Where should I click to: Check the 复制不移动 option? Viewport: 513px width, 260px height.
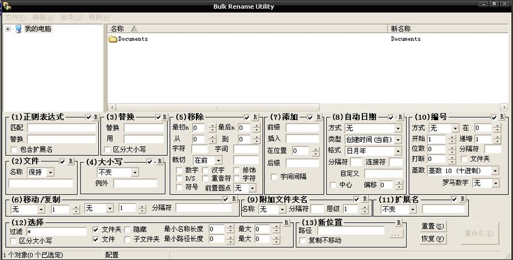pos(302,241)
